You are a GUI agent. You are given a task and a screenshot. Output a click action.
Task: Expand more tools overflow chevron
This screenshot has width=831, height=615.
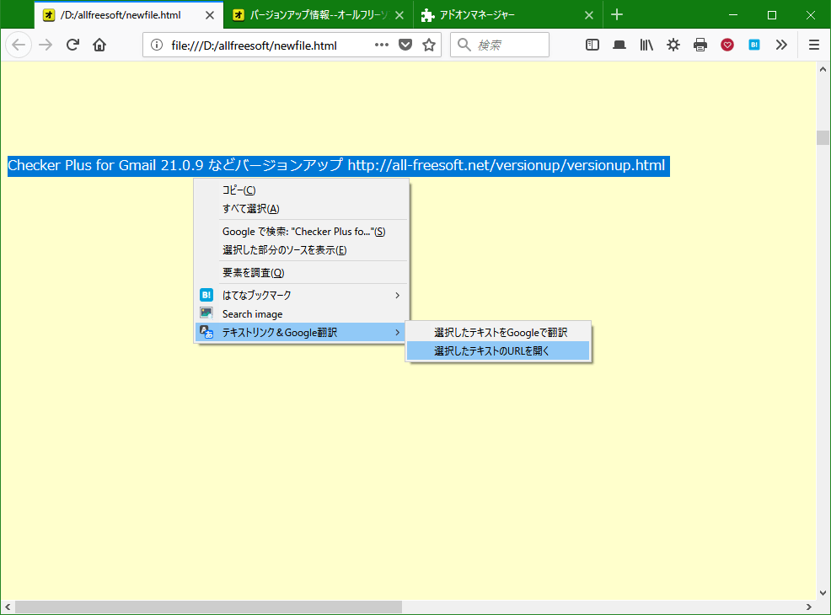(x=781, y=45)
